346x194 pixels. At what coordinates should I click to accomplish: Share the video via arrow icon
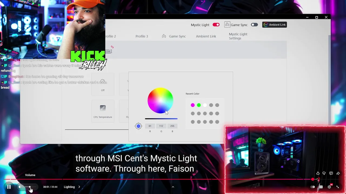coord(338,173)
